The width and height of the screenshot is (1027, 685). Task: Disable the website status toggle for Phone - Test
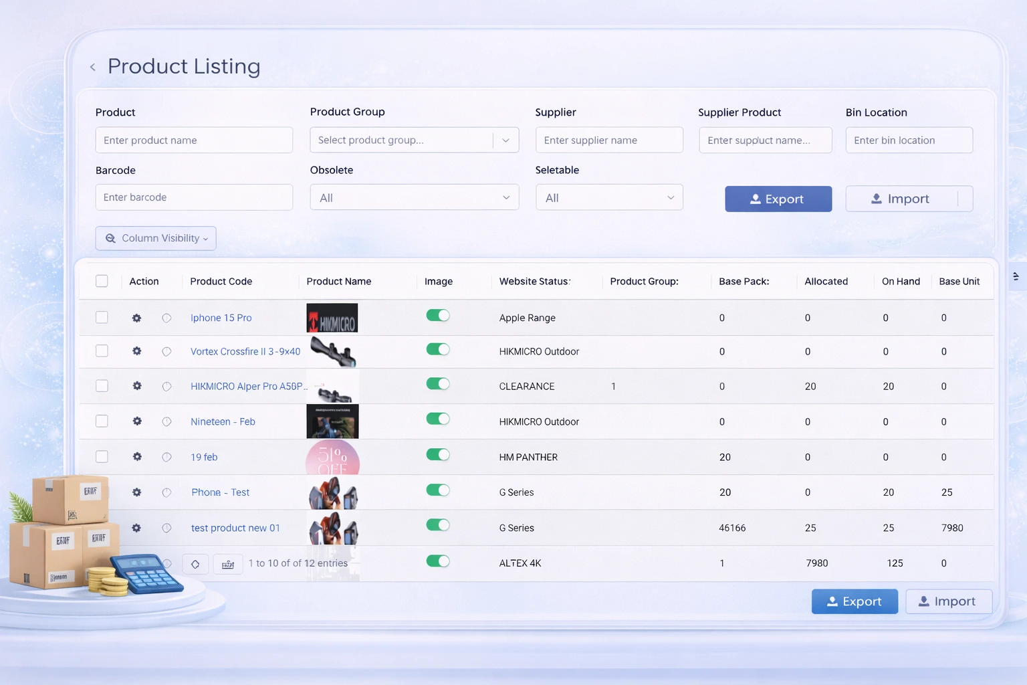(438, 490)
